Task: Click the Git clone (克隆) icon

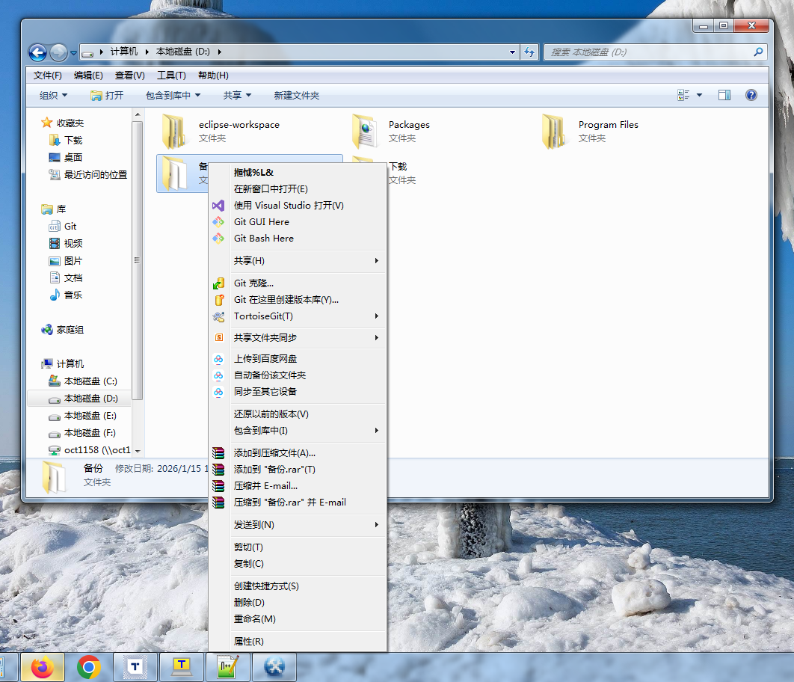Action: (x=218, y=283)
